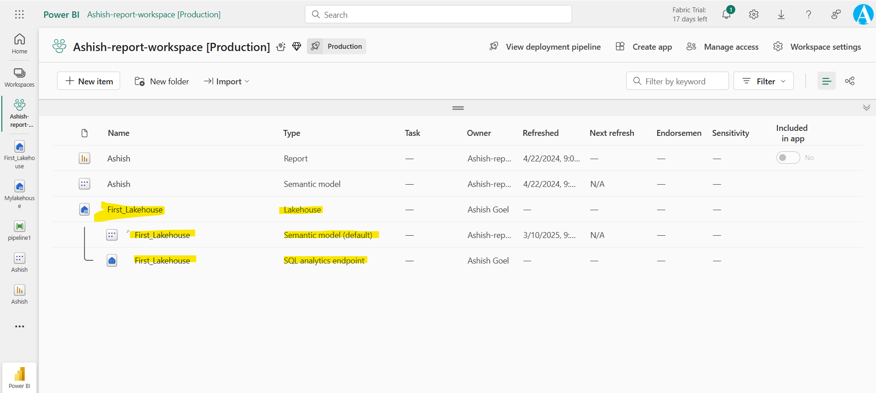Click the horizontal pane resize handle

[x=458, y=108]
